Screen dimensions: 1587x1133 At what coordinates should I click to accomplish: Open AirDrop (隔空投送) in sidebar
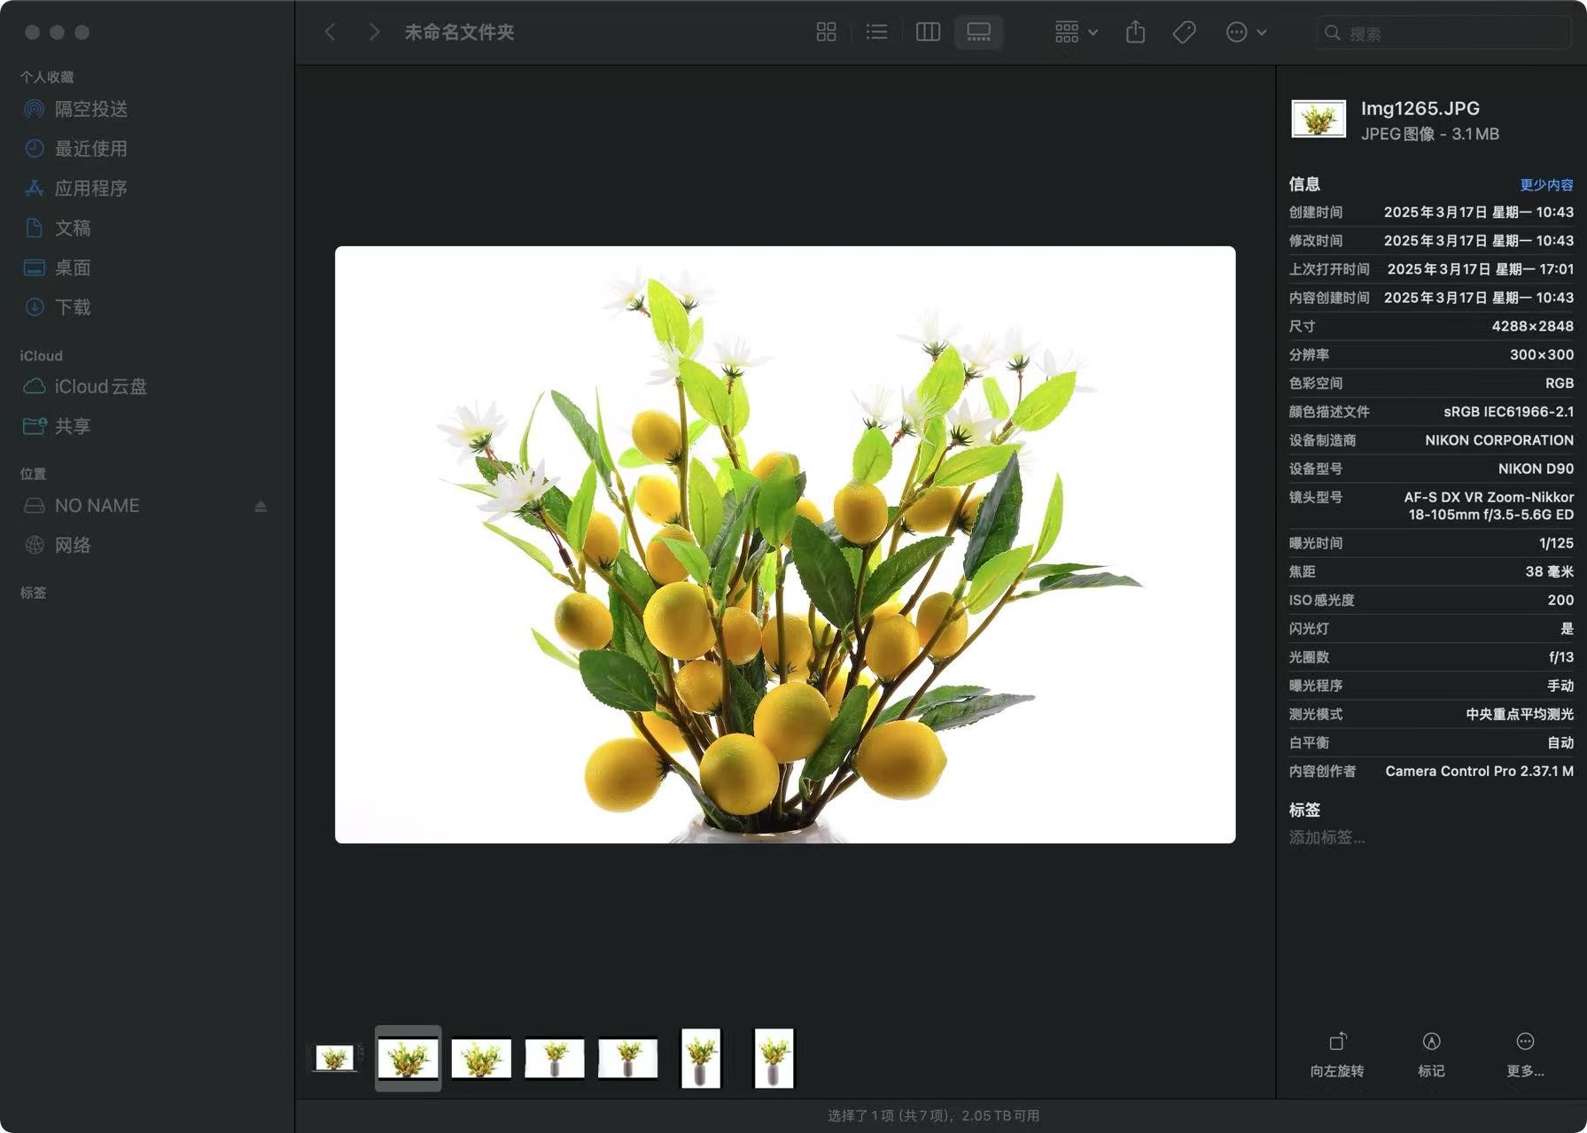(90, 109)
